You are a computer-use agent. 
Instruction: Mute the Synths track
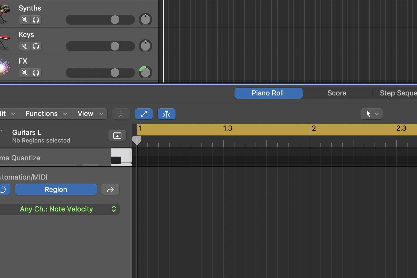point(25,20)
